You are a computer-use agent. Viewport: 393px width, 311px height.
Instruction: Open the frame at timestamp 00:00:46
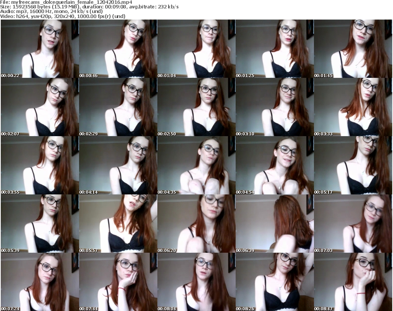[118, 49]
